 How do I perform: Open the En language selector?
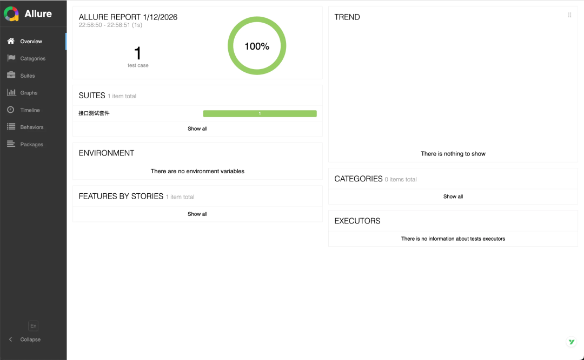click(x=33, y=326)
